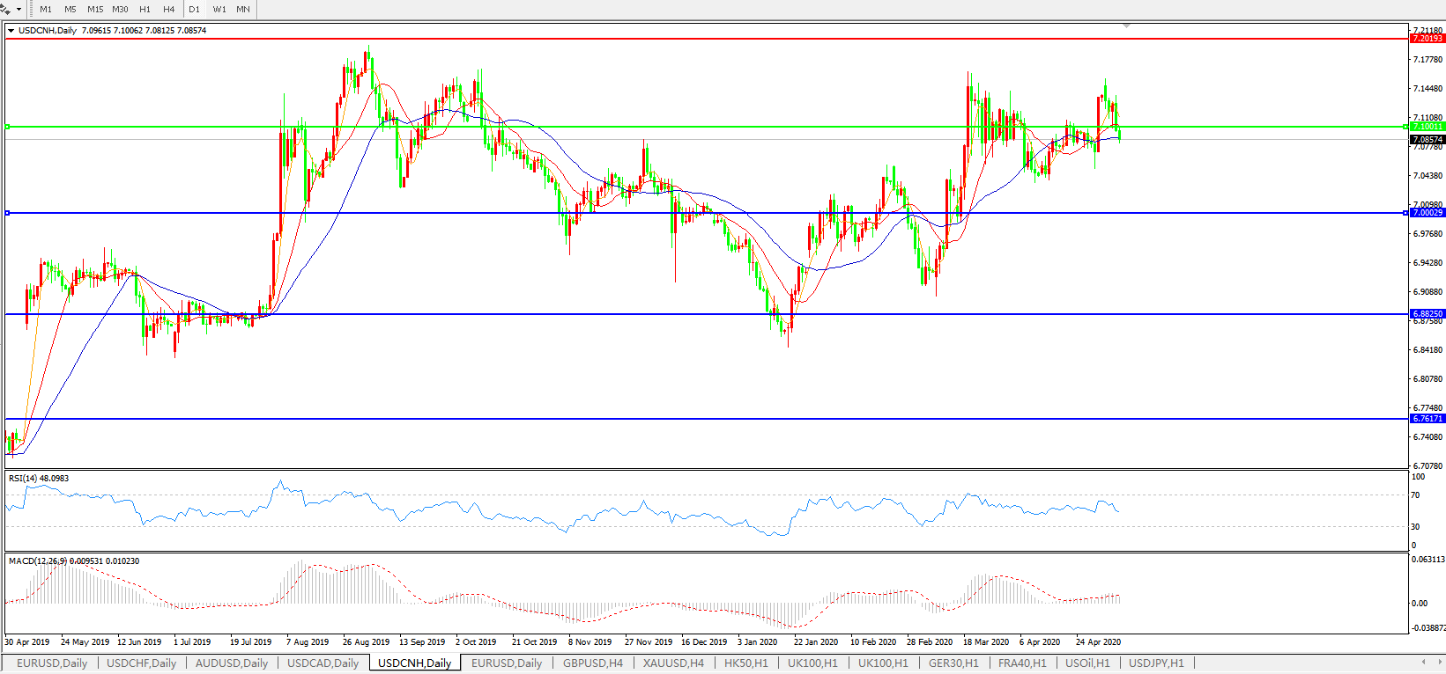The image size is (1446, 674).
Task: Open dropdown arrow beside top-left toolbar icon
Action: click(x=19, y=9)
